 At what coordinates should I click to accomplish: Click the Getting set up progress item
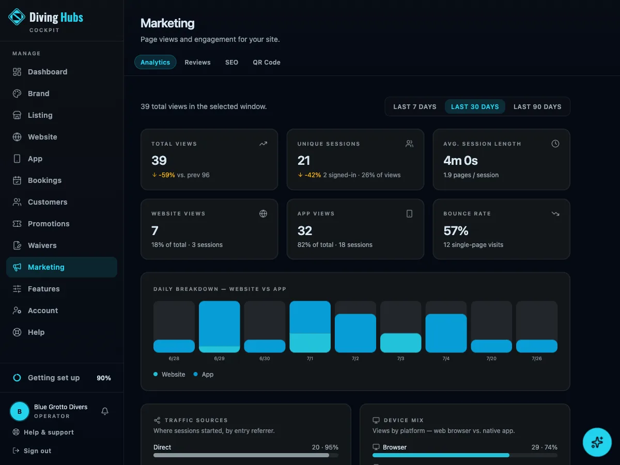point(62,378)
